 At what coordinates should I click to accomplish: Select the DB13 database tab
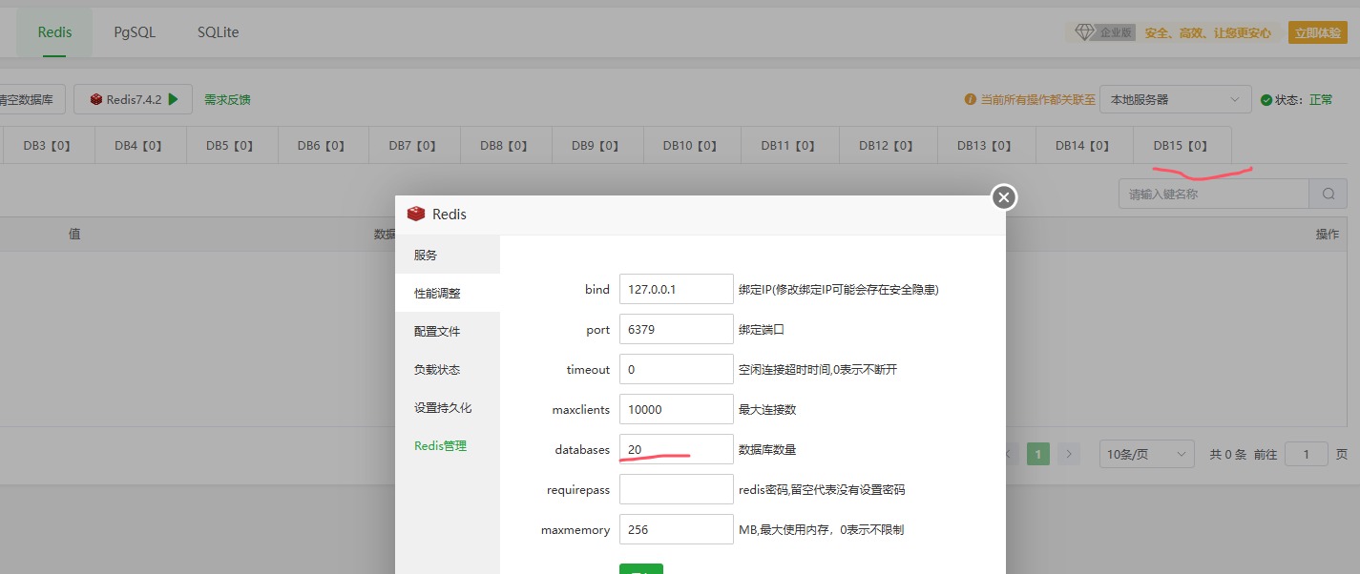985,146
